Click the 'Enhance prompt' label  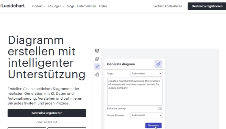117,109
